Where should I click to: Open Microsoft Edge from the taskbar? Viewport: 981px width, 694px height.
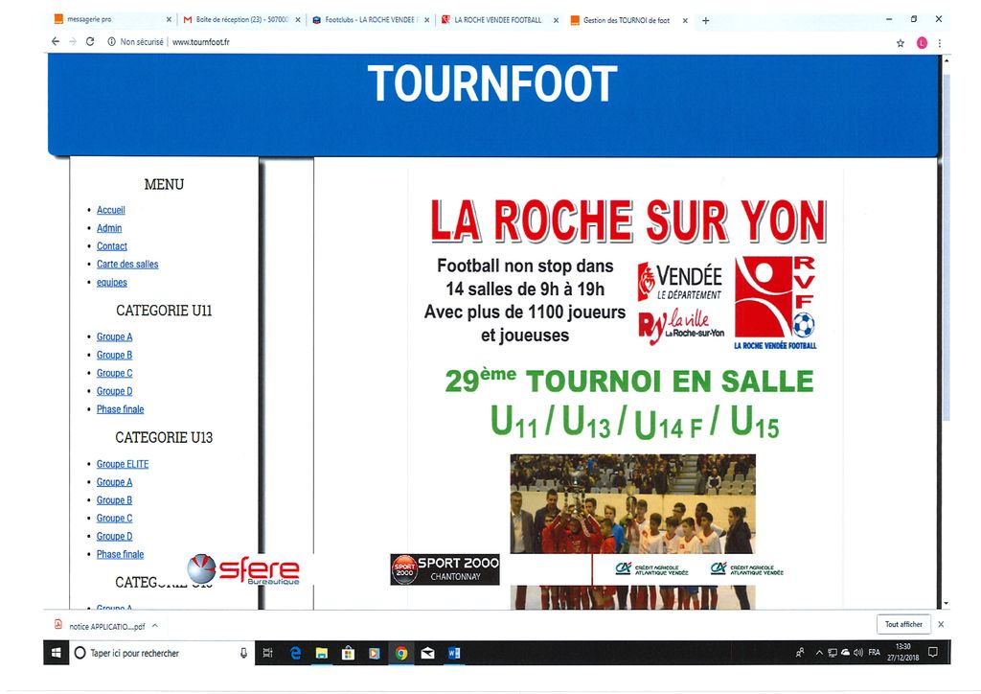pos(296,653)
